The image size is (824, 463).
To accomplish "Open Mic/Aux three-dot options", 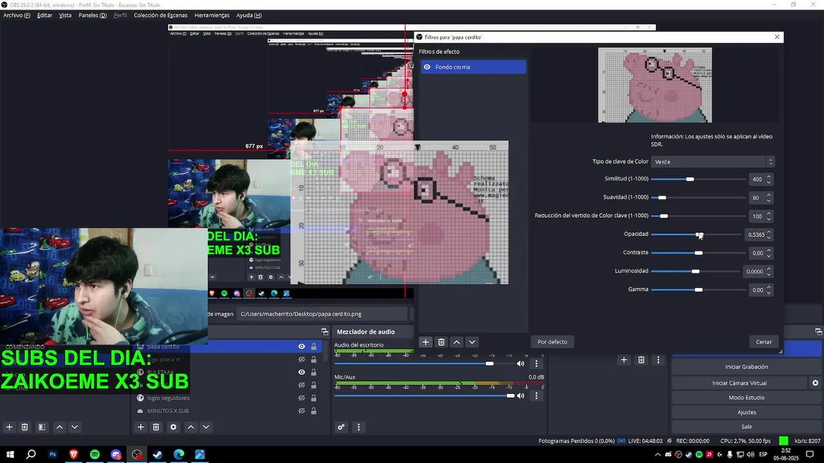I will (x=536, y=395).
